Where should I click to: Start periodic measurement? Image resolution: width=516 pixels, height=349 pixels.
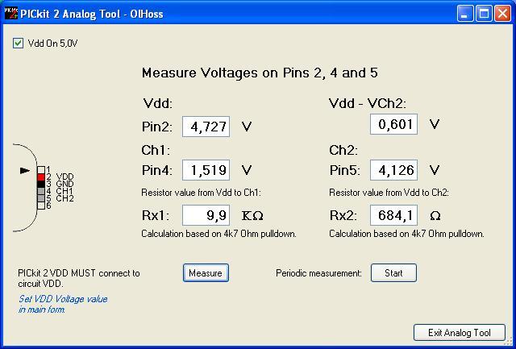(x=393, y=273)
